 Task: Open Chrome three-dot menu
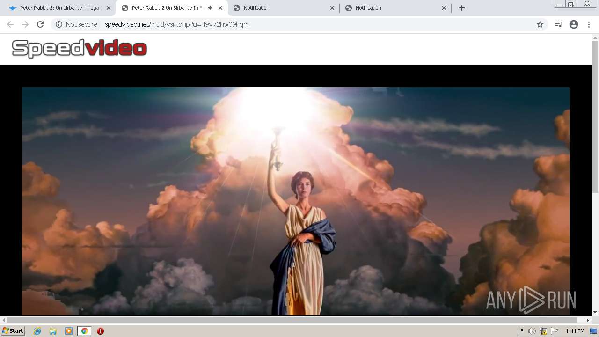coord(589,24)
